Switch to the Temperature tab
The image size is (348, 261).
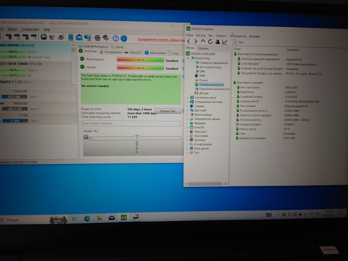(x=111, y=52)
